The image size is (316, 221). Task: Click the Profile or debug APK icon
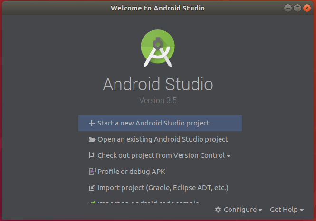click(92, 172)
